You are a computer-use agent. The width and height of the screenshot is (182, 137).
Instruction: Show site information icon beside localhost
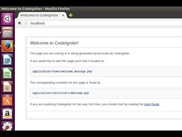coord(26,23)
